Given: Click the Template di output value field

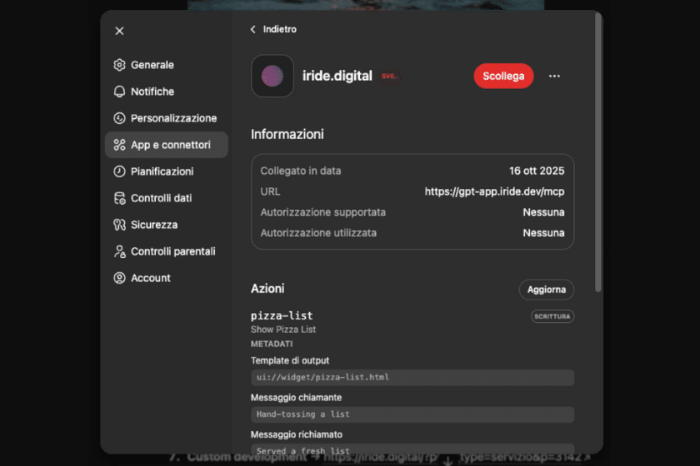Looking at the screenshot, I should [412, 377].
